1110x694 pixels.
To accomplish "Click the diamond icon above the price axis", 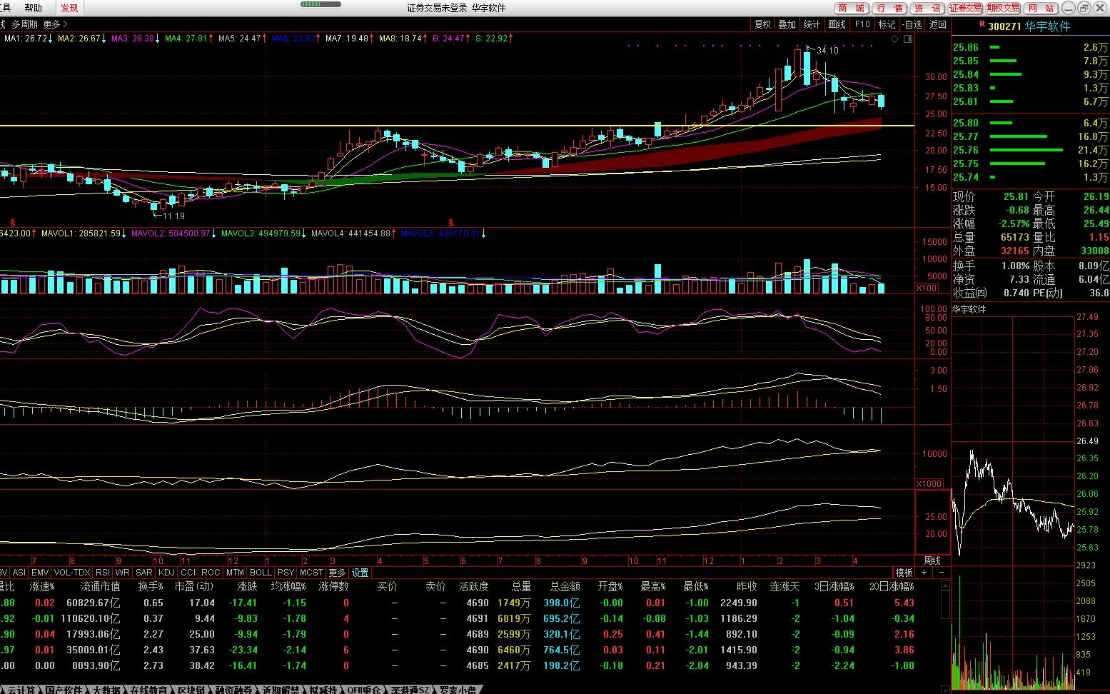I will pyautogui.click(x=896, y=39).
